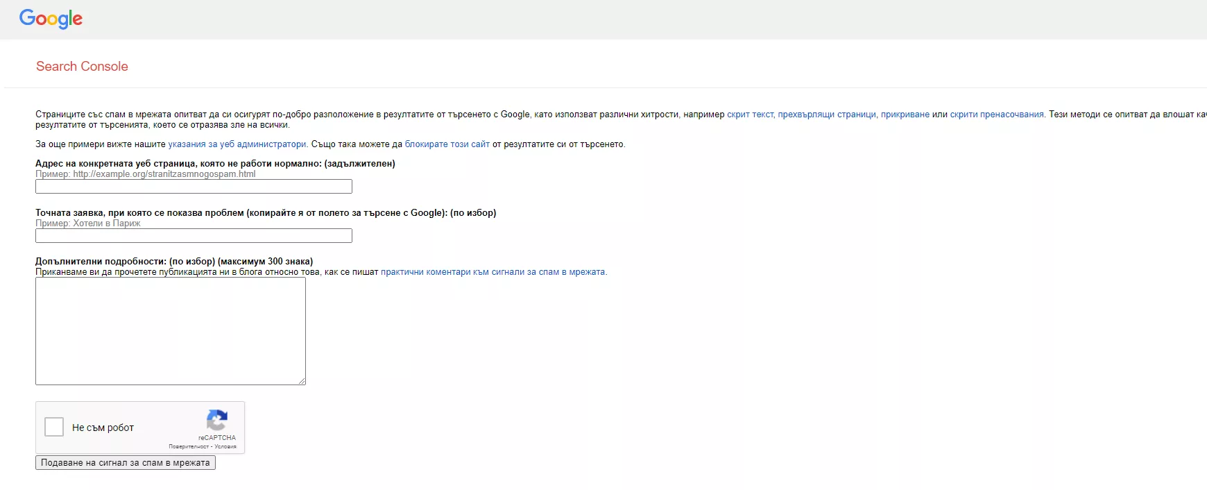Open the practical spam report comments link

[493, 272]
